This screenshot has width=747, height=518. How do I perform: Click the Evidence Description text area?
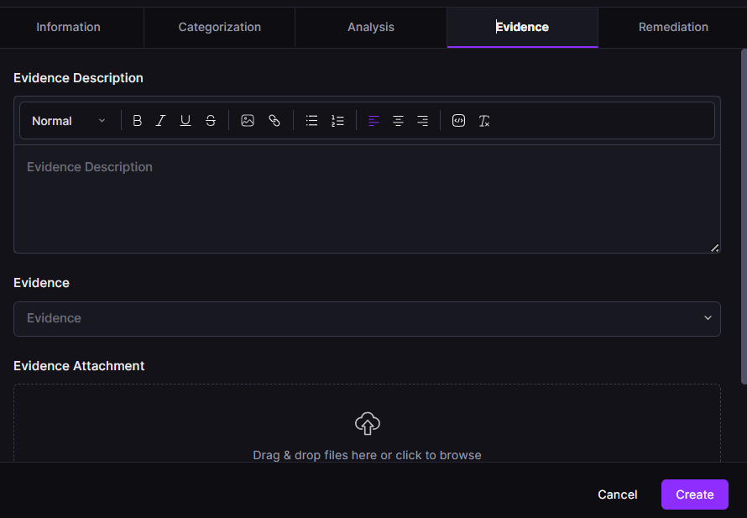click(x=367, y=198)
